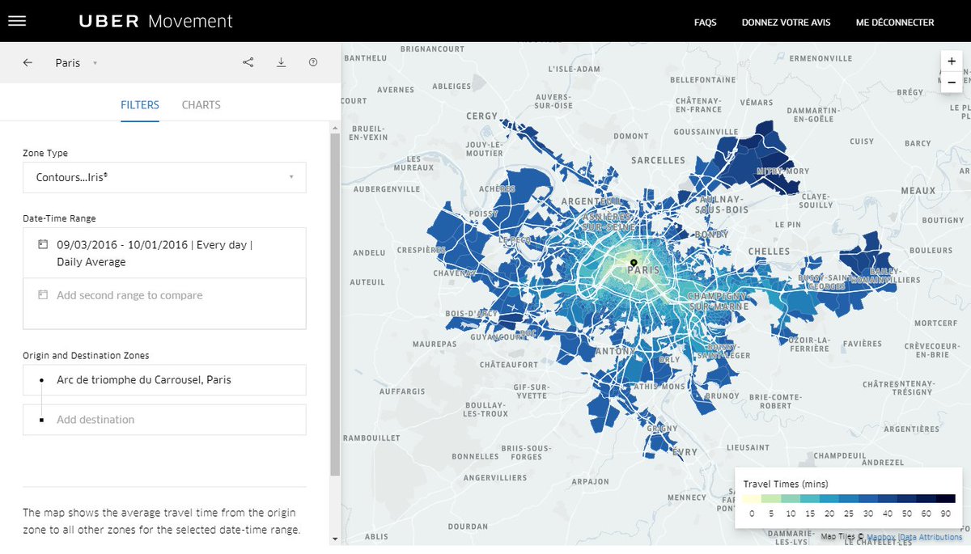Open the date range 09/03/2016 - 10/01/2016
The width and height of the screenshot is (971, 554).
(164, 253)
